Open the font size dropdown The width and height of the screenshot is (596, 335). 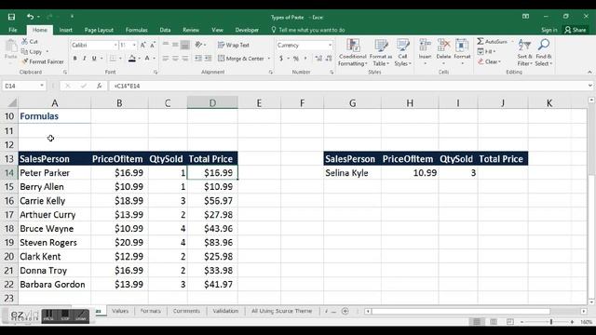point(134,46)
